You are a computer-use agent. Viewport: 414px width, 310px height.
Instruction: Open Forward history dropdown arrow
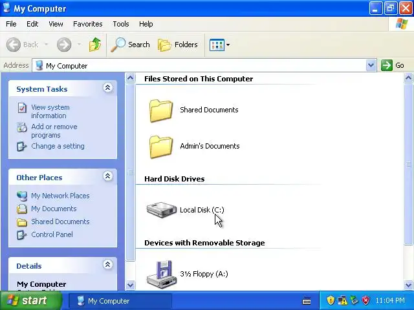pyautogui.click(x=79, y=45)
